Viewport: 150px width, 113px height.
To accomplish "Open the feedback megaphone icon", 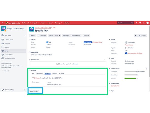I will (137, 23).
